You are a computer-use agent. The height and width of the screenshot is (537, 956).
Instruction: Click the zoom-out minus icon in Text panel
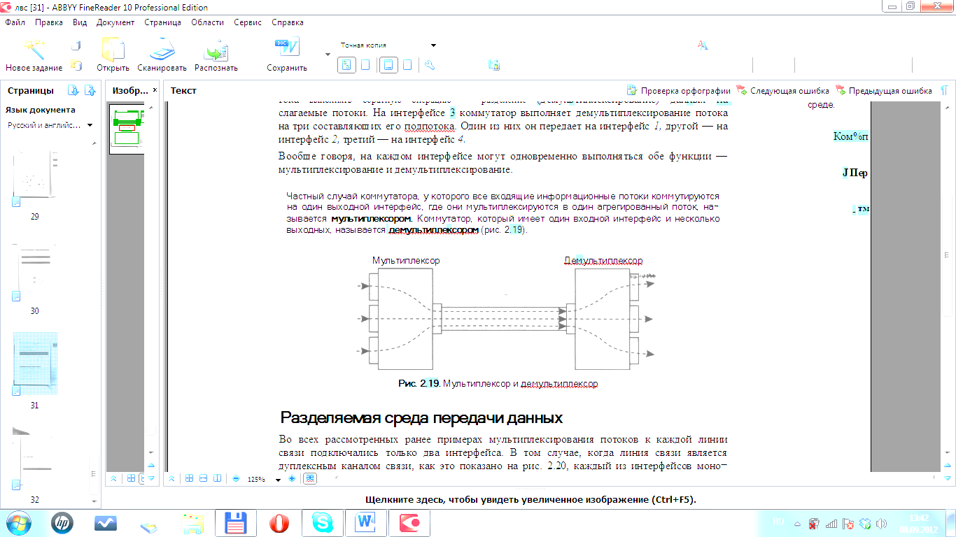[236, 479]
